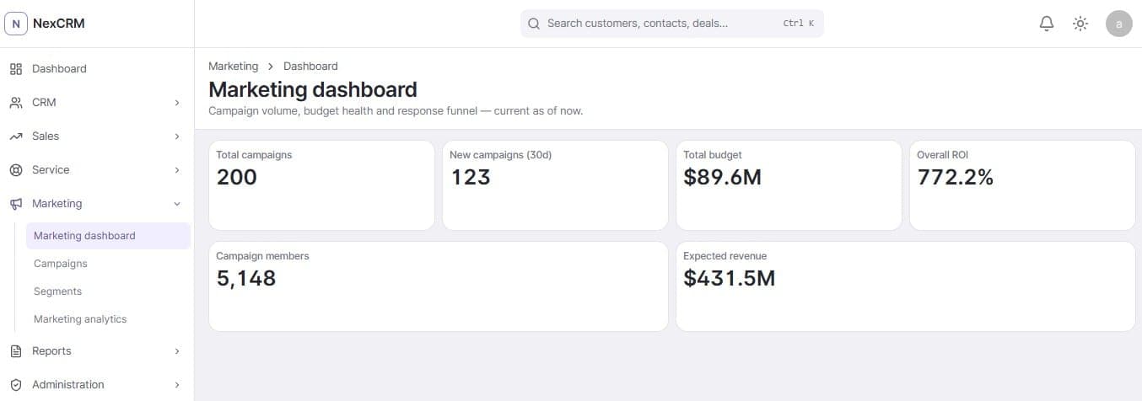Click the search magnifier icon
The width and height of the screenshot is (1142, 401).
533,24
